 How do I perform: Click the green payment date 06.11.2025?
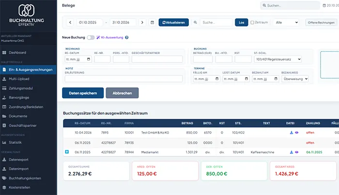tap(314, 152)
